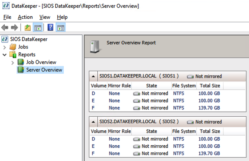Image resolution: width=249 pixels, height=161 pixels.
Task: Click SIOS2 volume E state drive icon
Action: tap(136, 147)
